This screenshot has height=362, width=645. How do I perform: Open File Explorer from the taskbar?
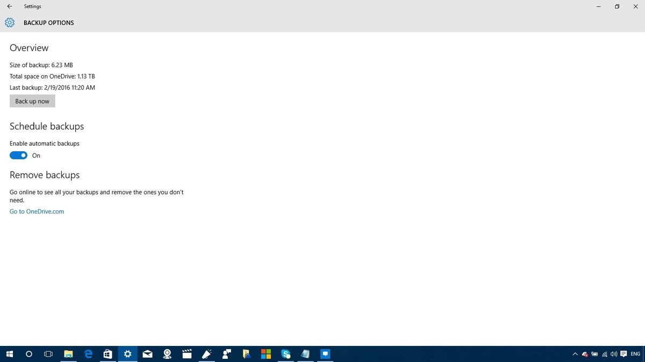[x=68, y=354]
